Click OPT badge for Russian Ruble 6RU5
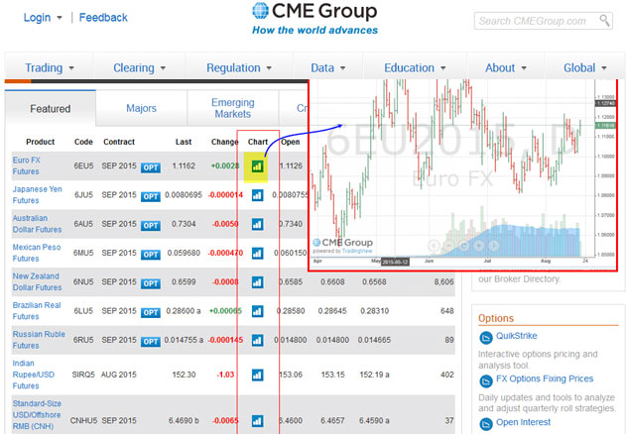 (151, 342)
